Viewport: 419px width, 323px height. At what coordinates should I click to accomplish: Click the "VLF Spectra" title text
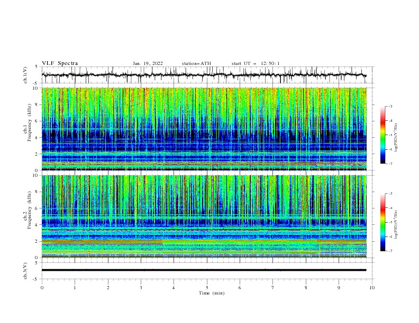pos(60,63)
